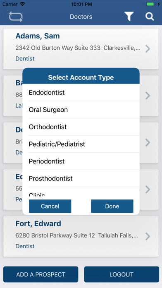Pick Prosthodontist account type
Viewport: 162px width, 288px height.
click(x=81, y=178)
